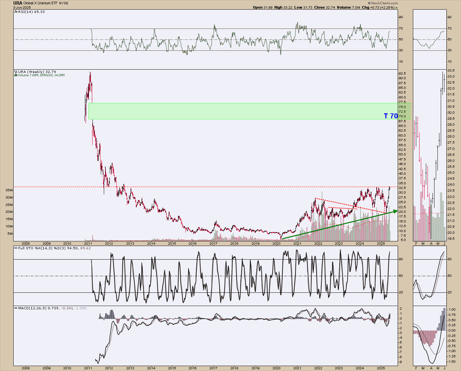Click the Volume 7.00M, EMA(60) 14.28M legend
This screenshot has width=461, height=371.
coord(41,75)
